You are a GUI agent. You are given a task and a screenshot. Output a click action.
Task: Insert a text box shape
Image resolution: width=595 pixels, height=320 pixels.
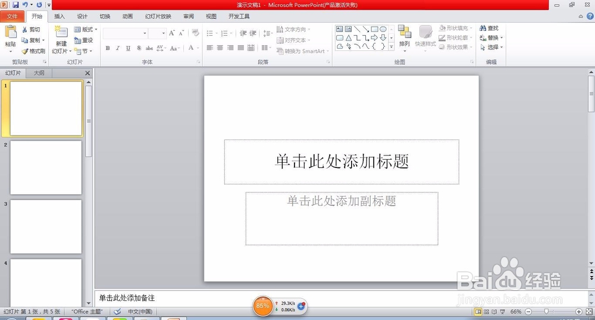pyautogui.click(x=340, y=29)
